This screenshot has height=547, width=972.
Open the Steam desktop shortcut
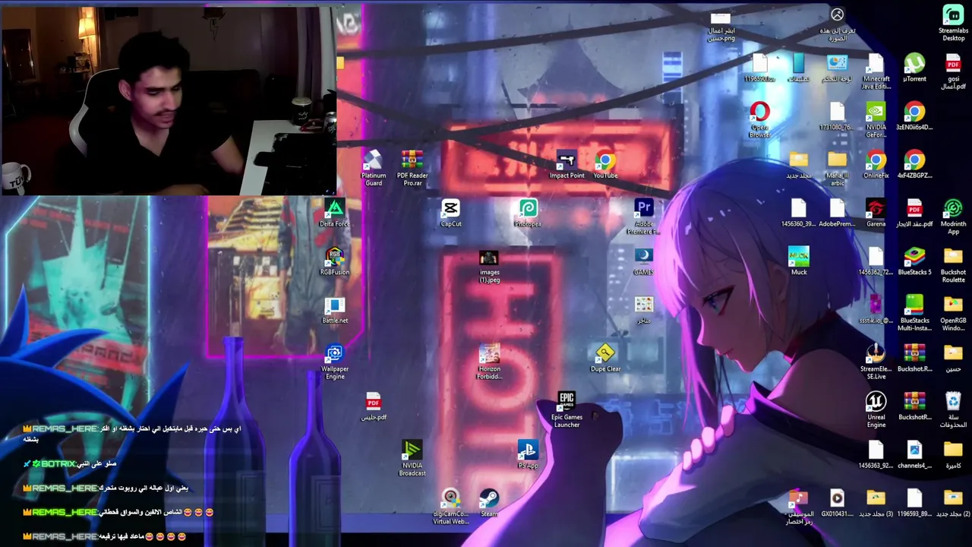pyautogui.click(x=489, y=503)
